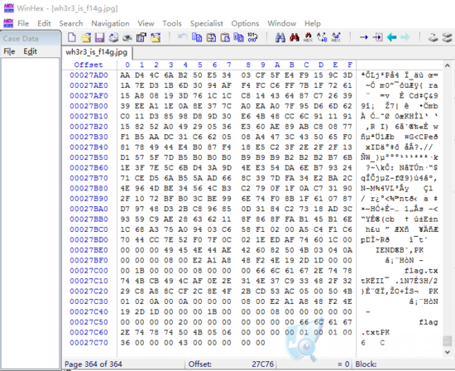Open the Specialist menu
Screen dimensions: 455x371
(207, 23)
